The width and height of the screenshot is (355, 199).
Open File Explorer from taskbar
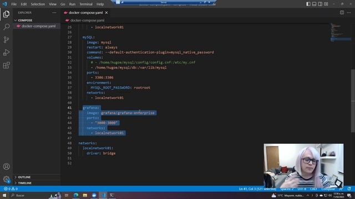point(85,195)
